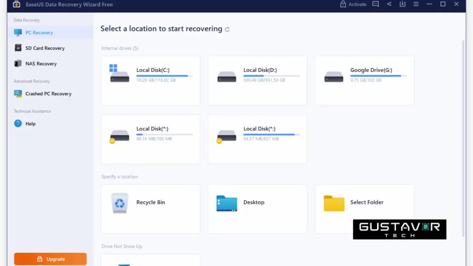The width and height of the screenshot is (473, 266).
Task: Click drive icon of 637 MB partition
Action: [226, 136]
